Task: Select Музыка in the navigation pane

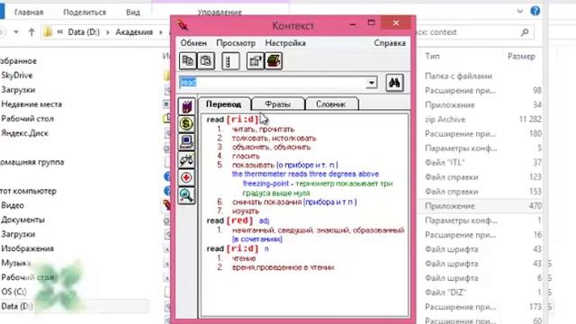Action: click(x=16, y=263)
